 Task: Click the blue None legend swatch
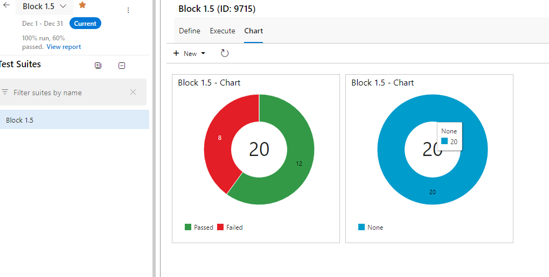[362, 228]
